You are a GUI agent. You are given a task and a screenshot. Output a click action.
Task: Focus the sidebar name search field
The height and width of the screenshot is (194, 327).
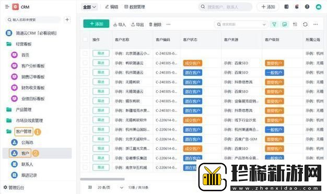pos(33,20)
